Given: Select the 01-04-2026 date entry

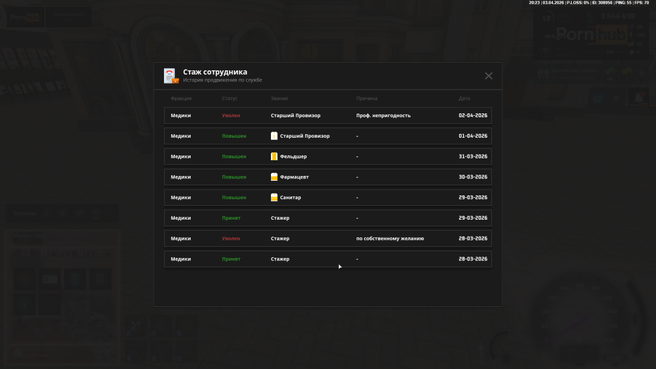Looking at the screenshot, I should (473, 136).
